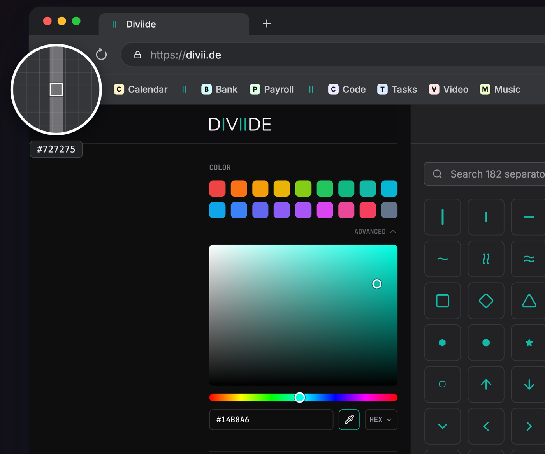Open the Payroll bookmark
The width and height of the screenshot is (545, 454).
click(x=272, y=90)
